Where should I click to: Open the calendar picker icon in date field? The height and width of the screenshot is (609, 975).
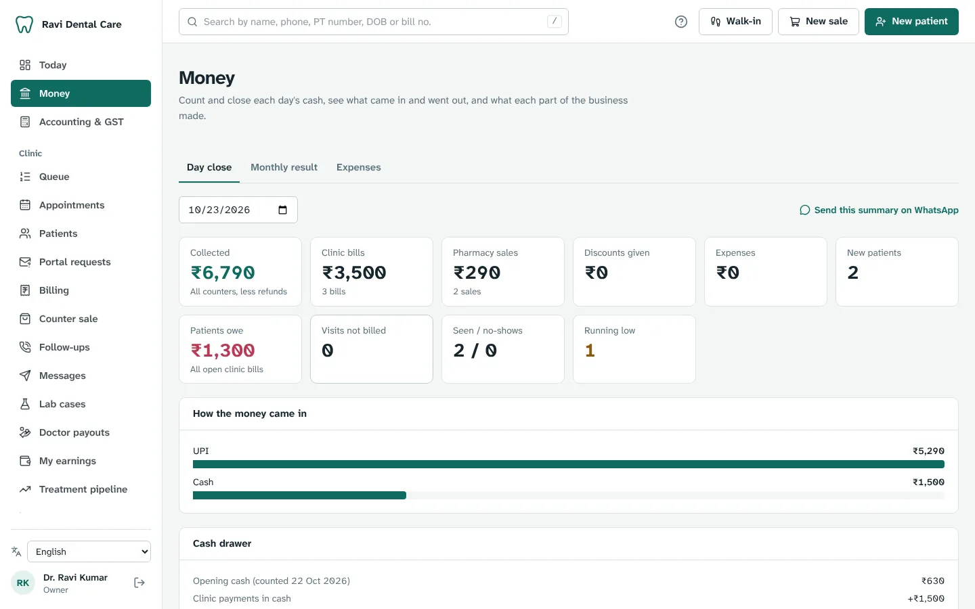point(283,210)
